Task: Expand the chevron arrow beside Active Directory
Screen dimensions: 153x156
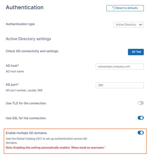Action: 140,25
